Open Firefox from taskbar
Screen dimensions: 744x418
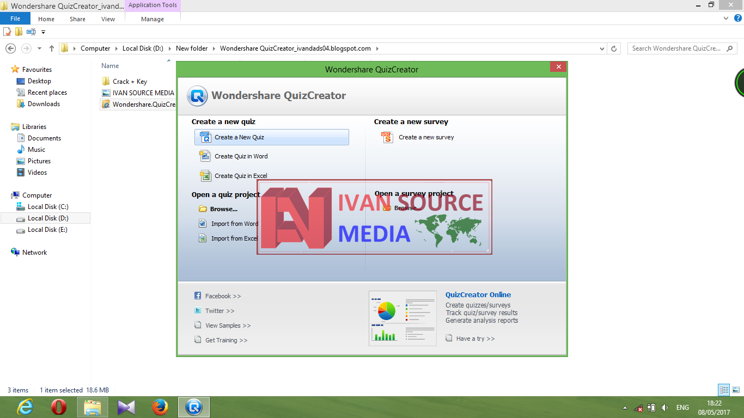point(160,407)
